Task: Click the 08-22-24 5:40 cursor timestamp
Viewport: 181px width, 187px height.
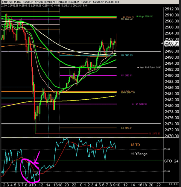Action: [x=80, y=6]
